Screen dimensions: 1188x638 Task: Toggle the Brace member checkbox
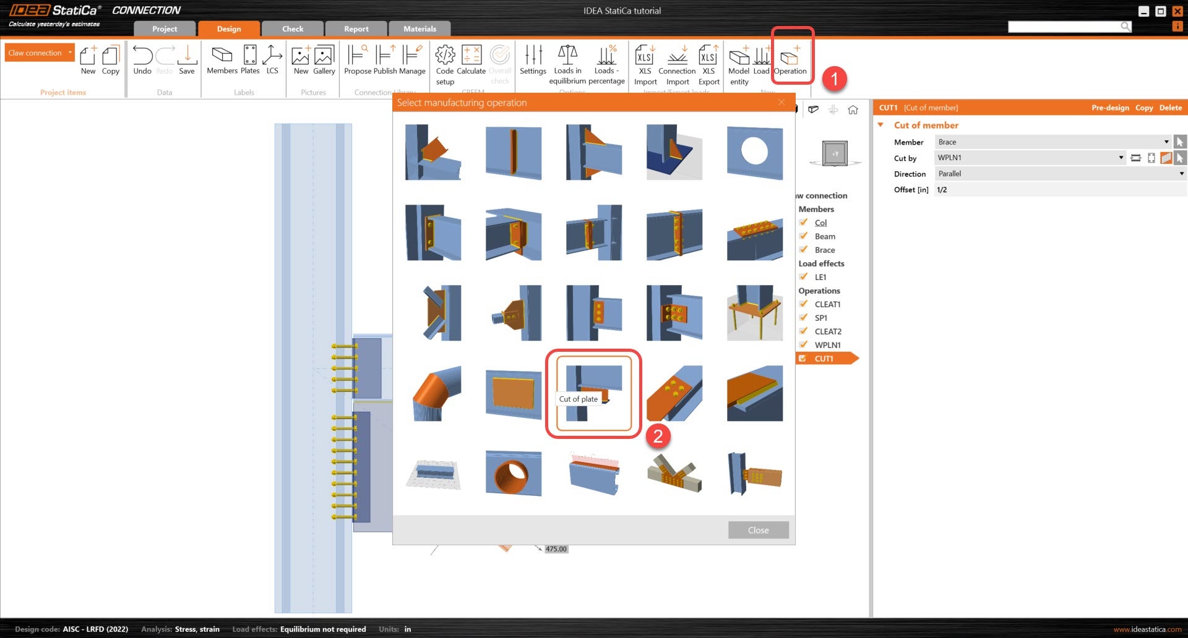803,250
